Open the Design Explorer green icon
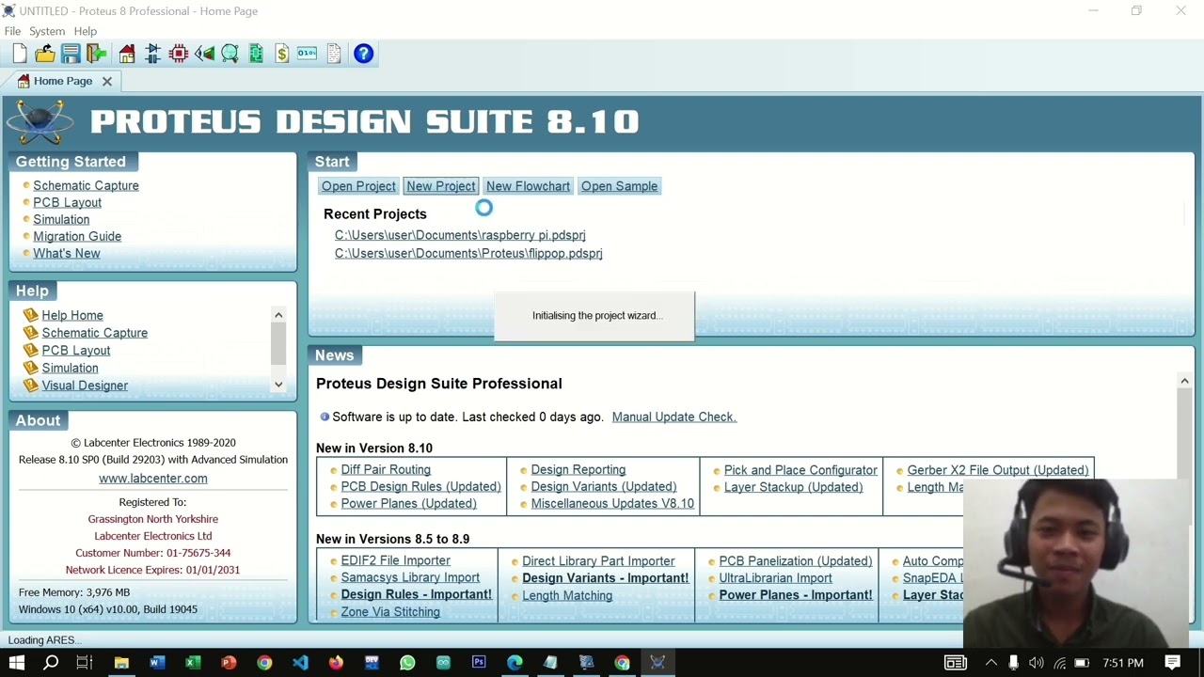 [x=256, y=54]
